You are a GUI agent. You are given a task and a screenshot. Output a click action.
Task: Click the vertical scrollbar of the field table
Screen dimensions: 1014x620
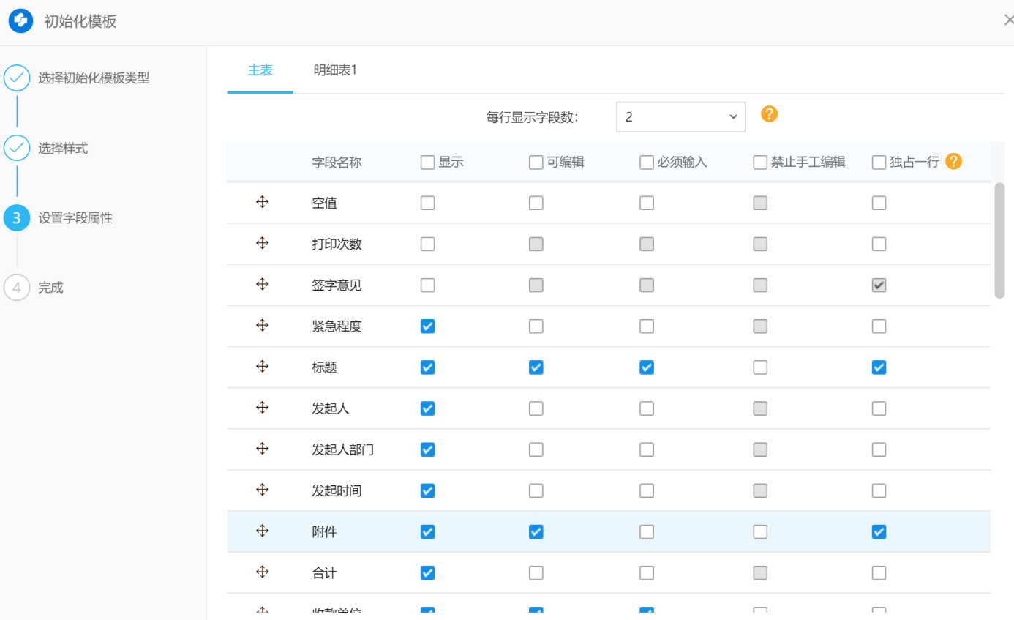(x=999, y=240)
